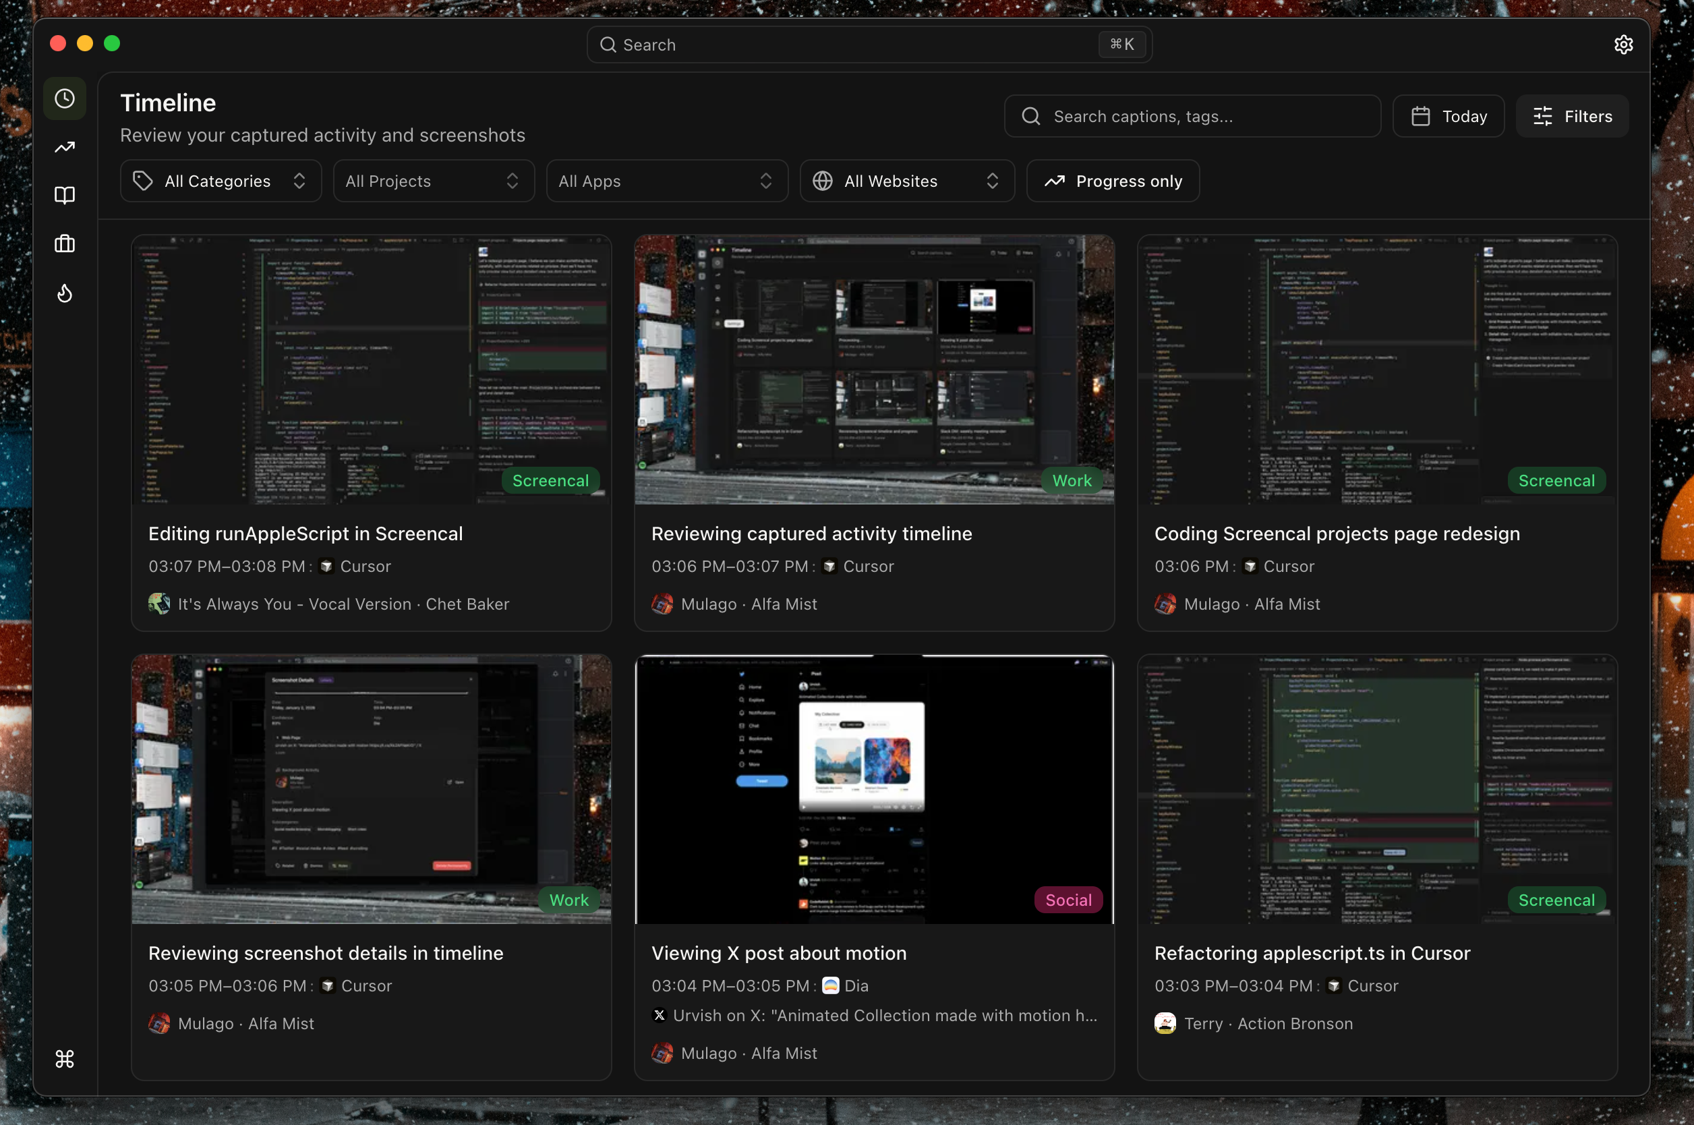Open the journal book icon in sidebar
Screen dimensions: 1694x1125
click(65, 194)
